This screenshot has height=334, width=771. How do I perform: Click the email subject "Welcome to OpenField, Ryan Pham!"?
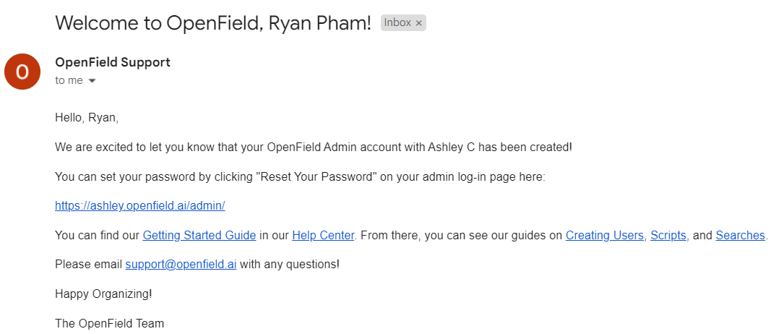tap(213, 23)
